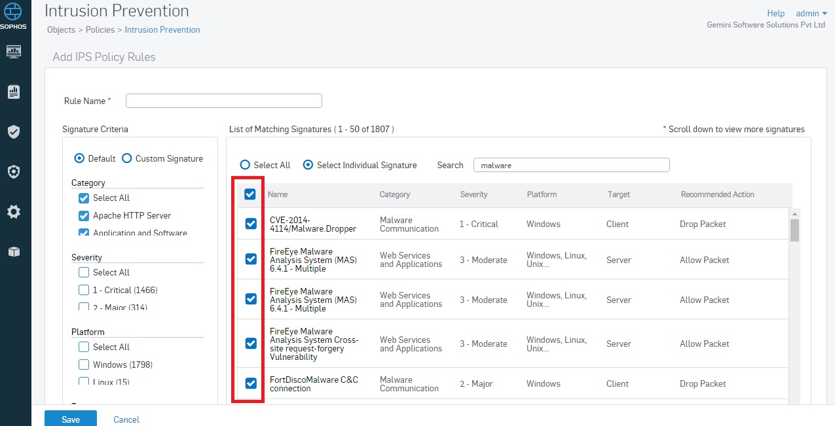Focus the Rule Name input field

[224, 101]
